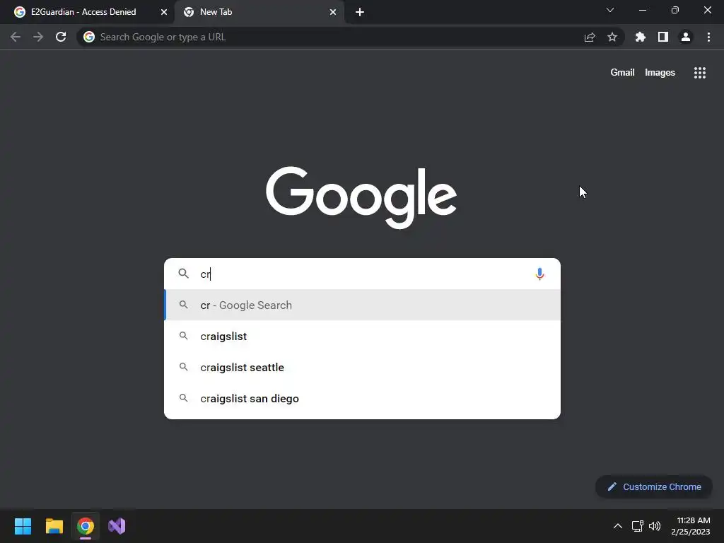Open the network status tray icon
The width and height of the screenshot is (724, 543).
638,526
